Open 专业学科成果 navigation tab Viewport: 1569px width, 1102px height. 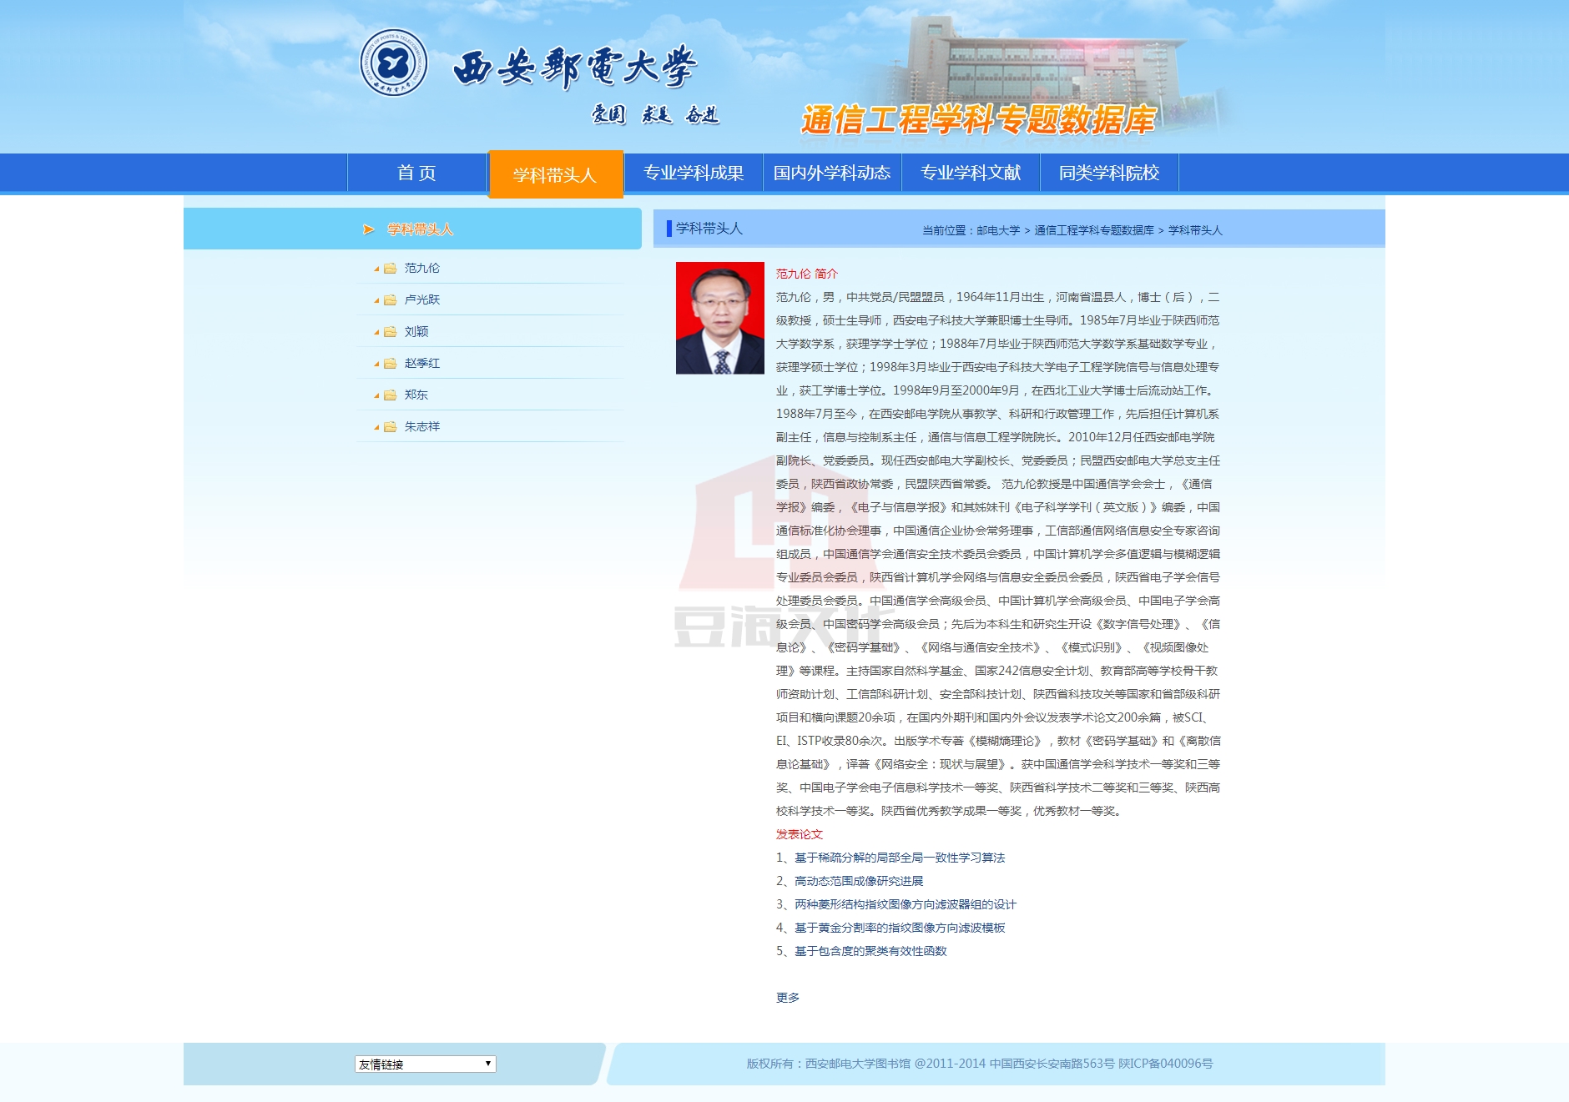pyautogui.click(x=694, y=173)
